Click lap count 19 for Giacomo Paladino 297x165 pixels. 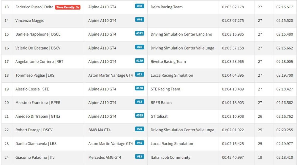tap(260, 157)
